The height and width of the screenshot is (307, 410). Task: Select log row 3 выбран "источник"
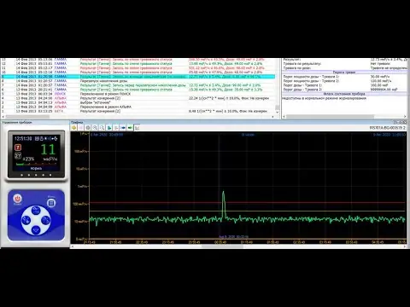point(138,102)
